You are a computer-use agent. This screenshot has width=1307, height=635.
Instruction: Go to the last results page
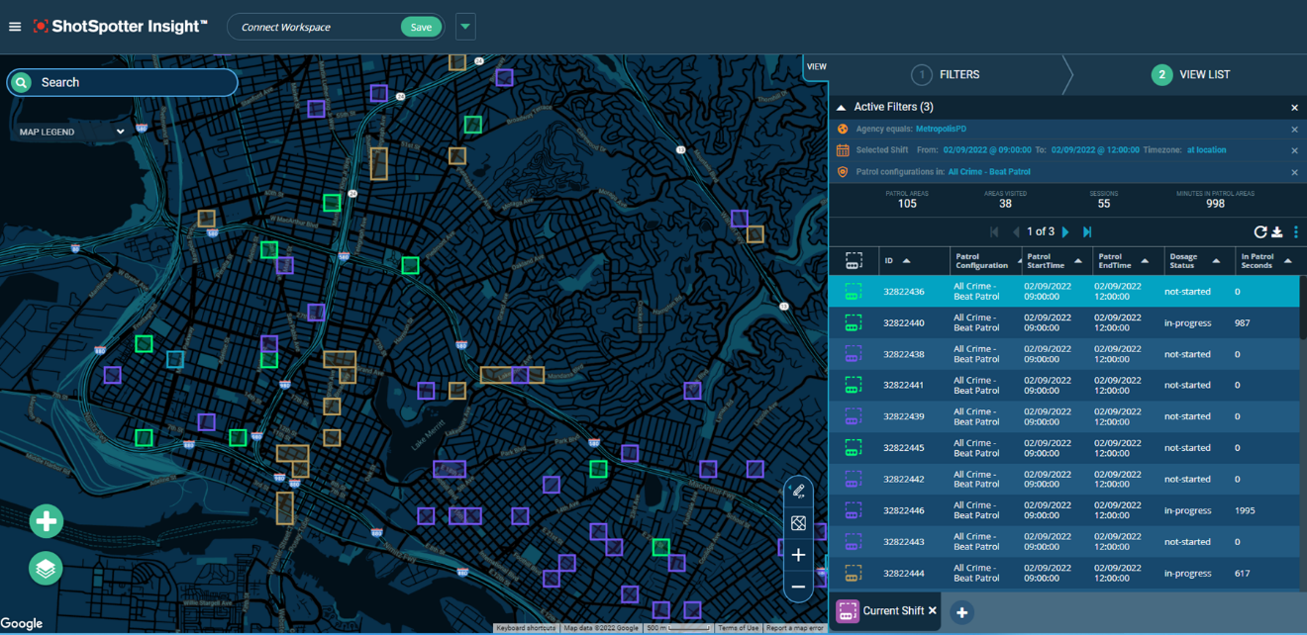click(x=1087, y=231)
